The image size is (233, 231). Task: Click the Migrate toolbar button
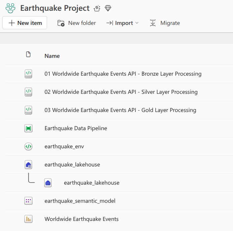coord(165,23)
